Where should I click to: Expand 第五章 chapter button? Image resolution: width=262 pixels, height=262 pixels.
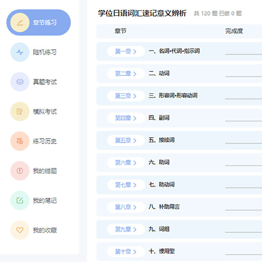point(126,140)
